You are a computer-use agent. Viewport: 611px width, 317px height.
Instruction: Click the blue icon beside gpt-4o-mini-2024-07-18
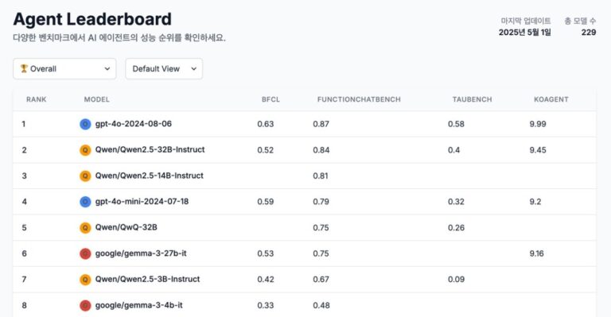(85, 202)
